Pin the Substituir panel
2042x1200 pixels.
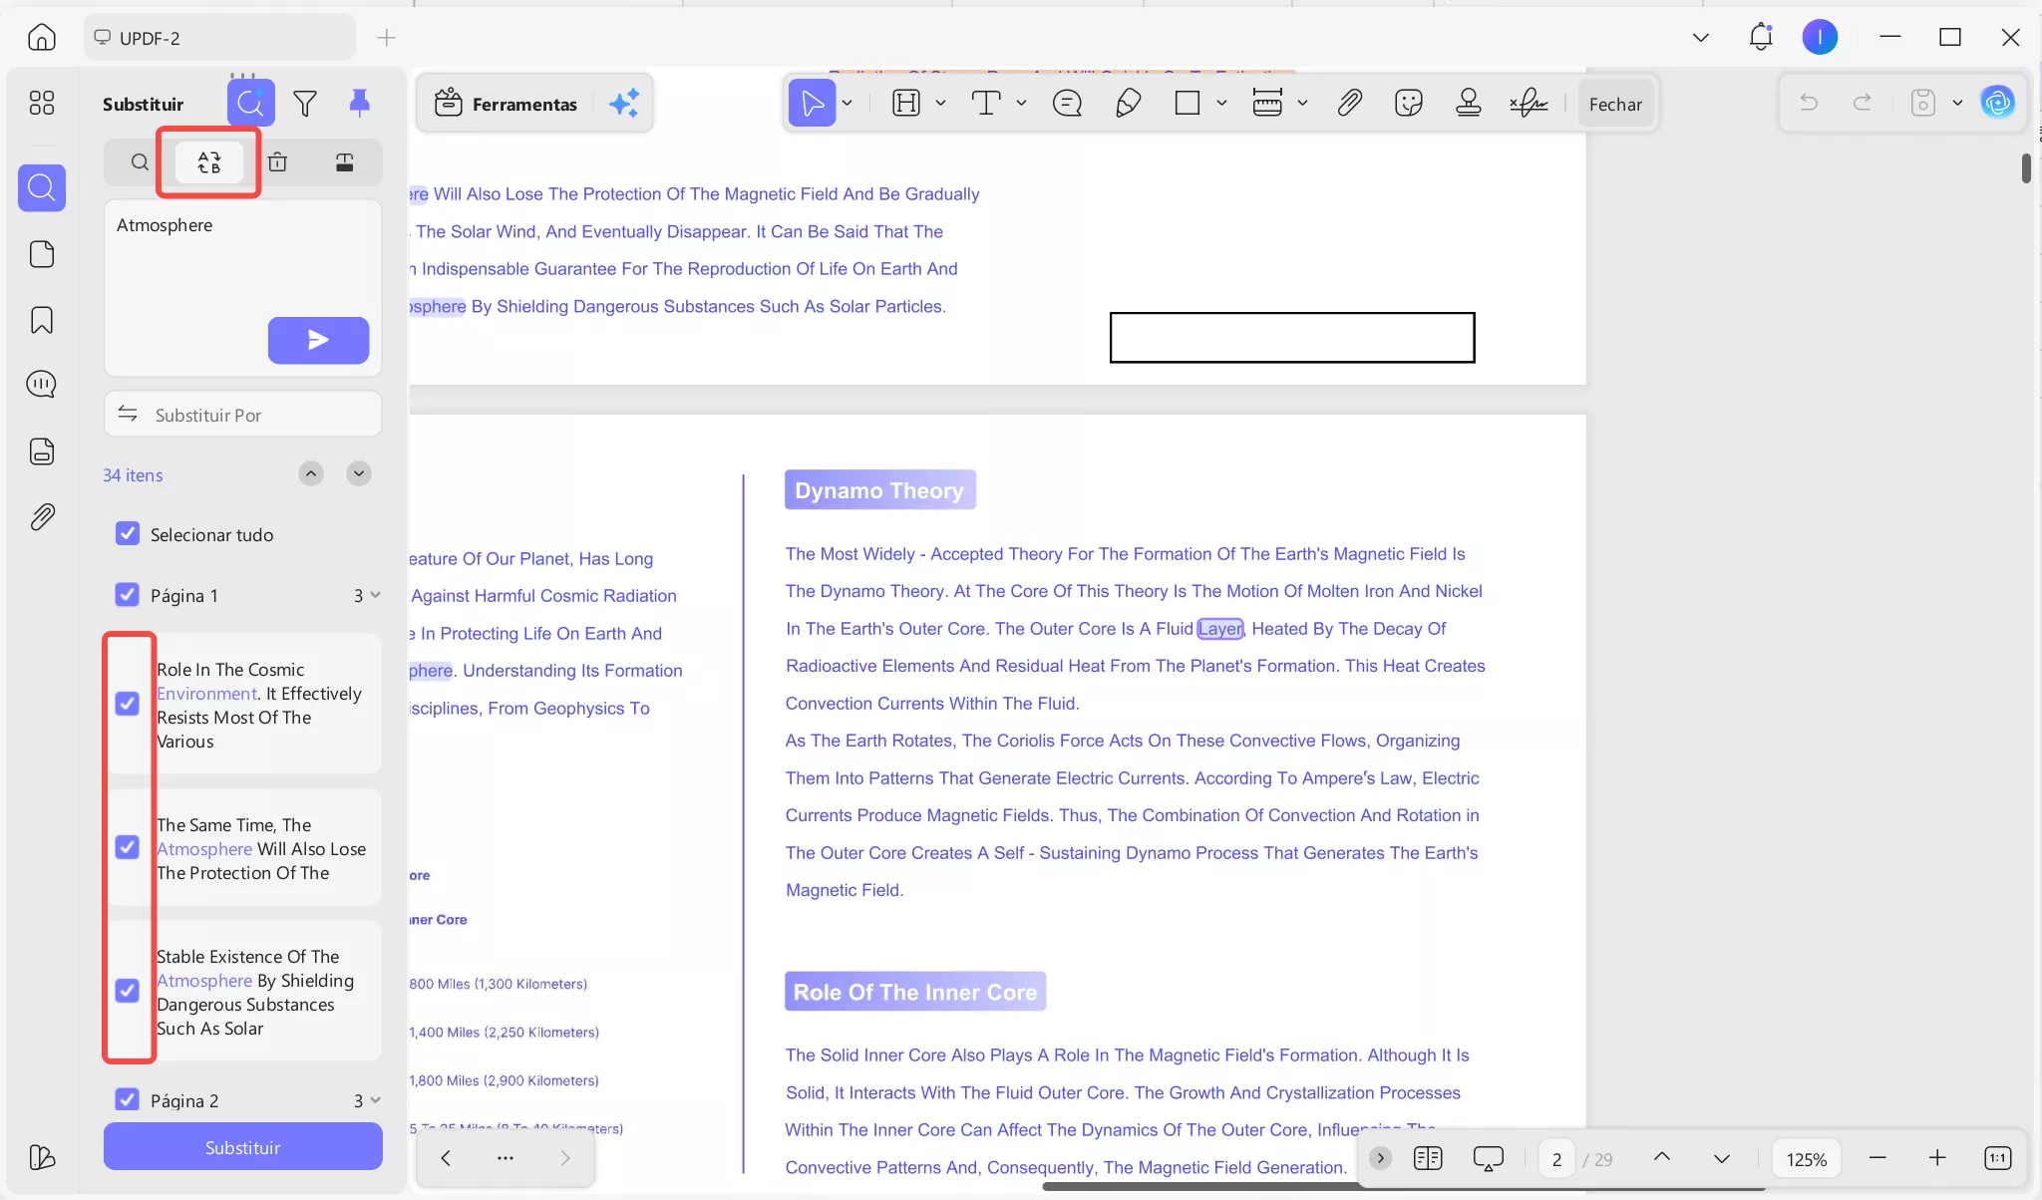point(359,102)
